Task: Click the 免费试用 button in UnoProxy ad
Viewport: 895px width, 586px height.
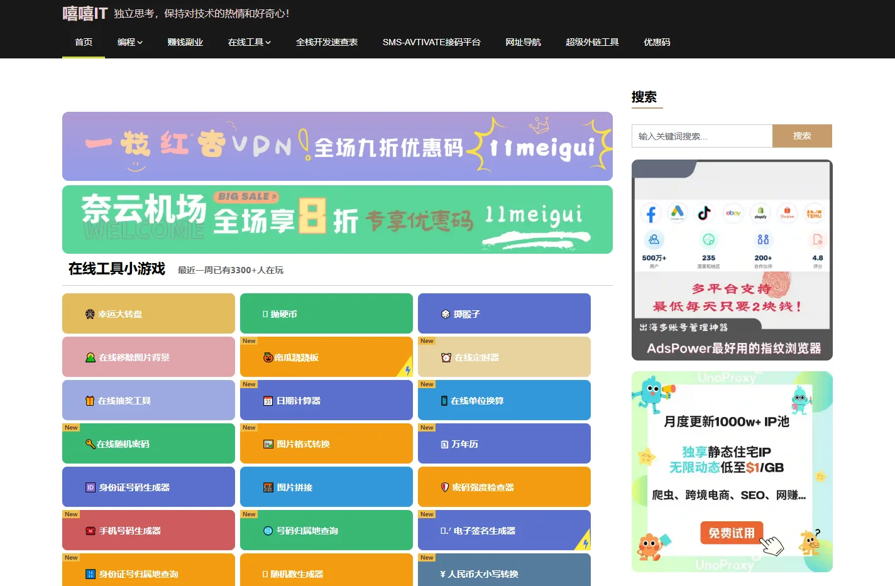Action: pos(732,533)
